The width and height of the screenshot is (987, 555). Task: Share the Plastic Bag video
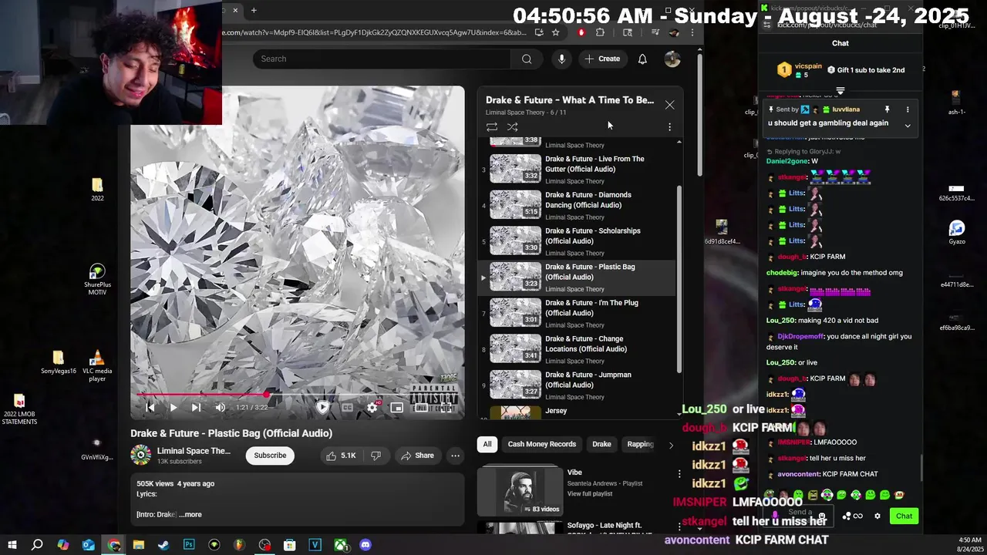417,456
